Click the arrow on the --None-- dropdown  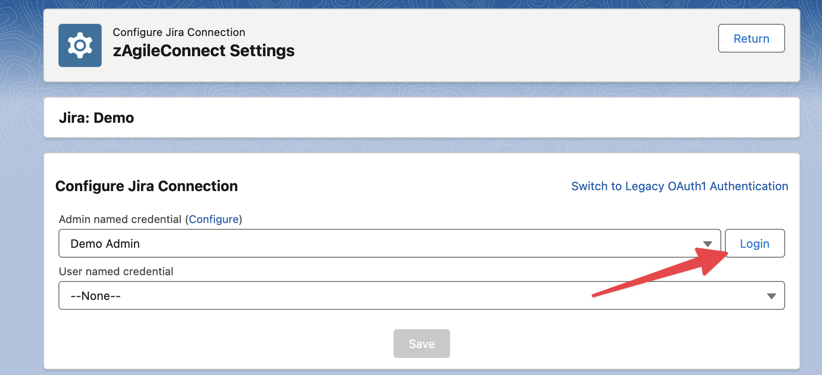point(772,296)
